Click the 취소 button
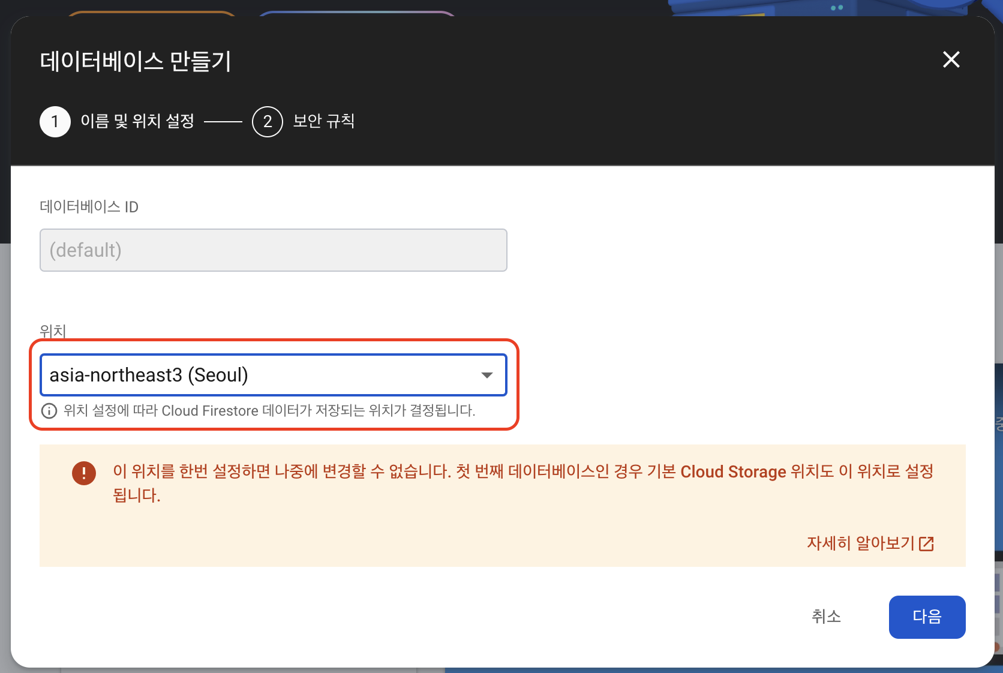The width and height of the screenshot is (1003, 673). coord(826,617)
